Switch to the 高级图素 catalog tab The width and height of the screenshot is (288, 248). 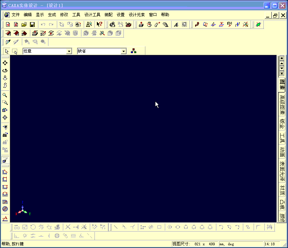click(282, 105)
